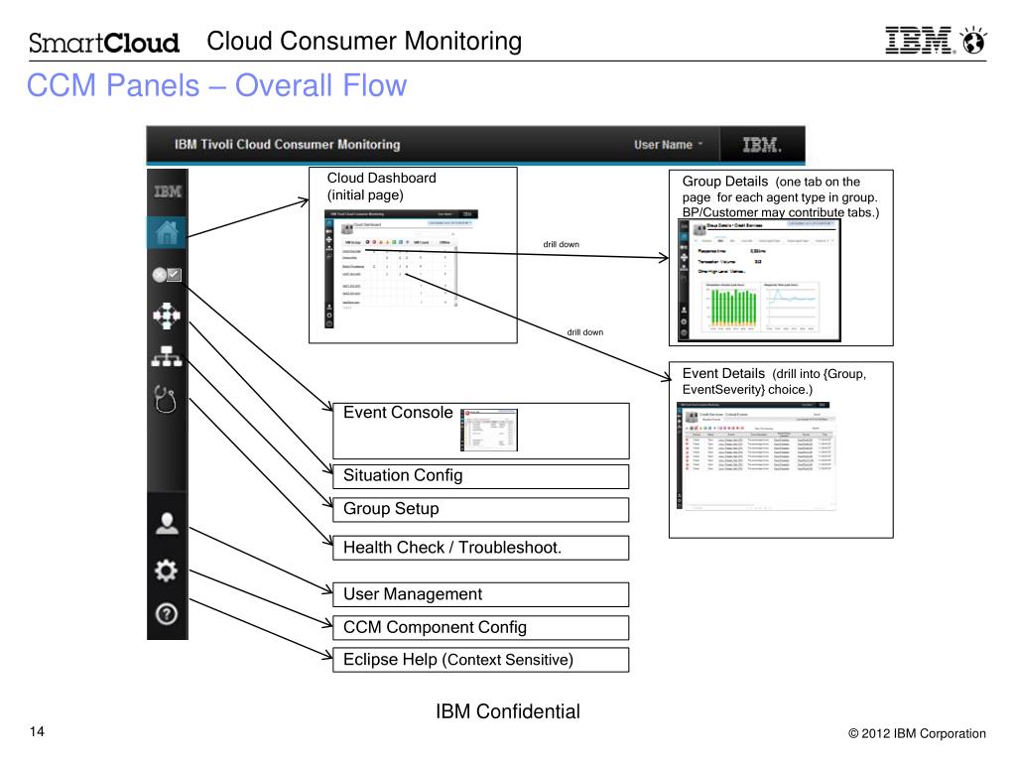
Task: Open CCM Component Config gear icon
Action: [x=167, y=571]
